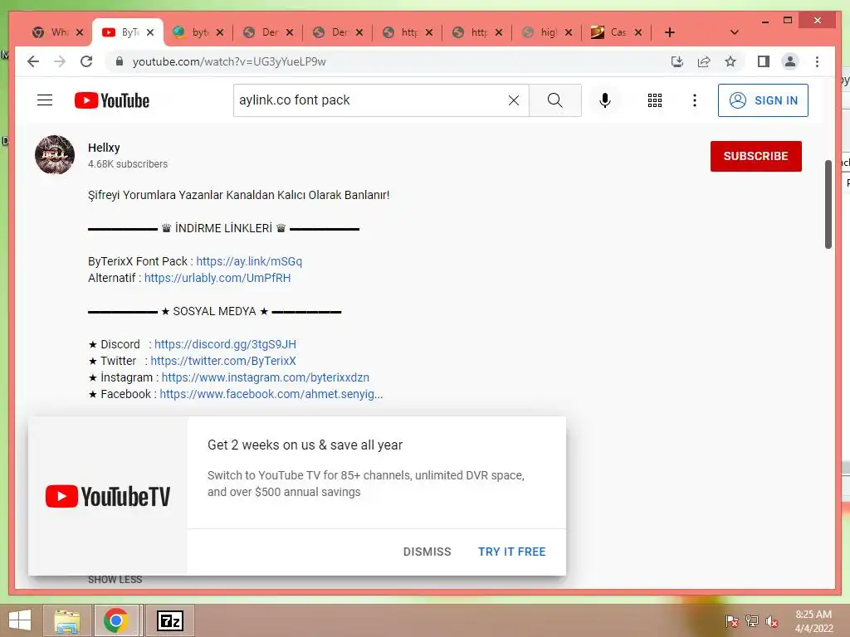The width and height of the screenshot is (850, 637).
Task: Open Action Center flag in tray
Action: pos(731,621)
